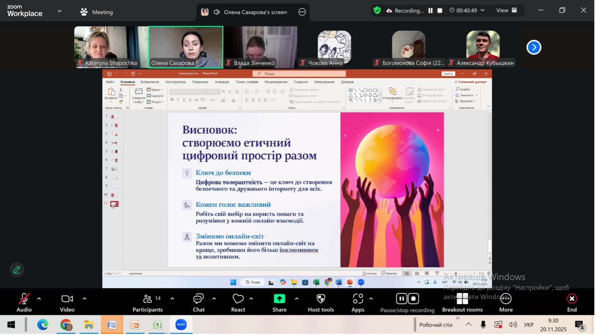Open the View layout dropdown

(x=506, y=10)
